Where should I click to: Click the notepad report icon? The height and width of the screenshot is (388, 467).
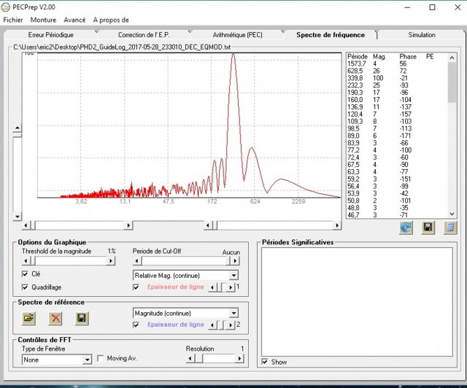[x=450, y=228]
